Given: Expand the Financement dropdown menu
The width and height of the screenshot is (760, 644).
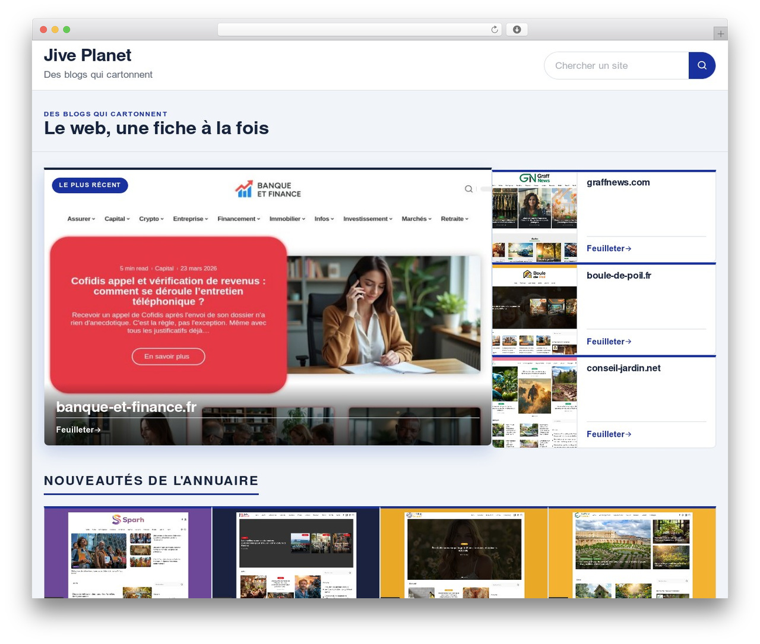Looking at the screenshot, I should click(239, 219).
